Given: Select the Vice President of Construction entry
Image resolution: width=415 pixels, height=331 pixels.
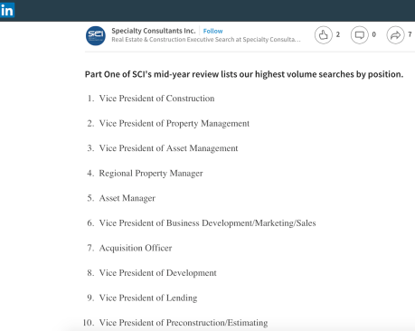Looking at the screenshot, I should (x=156, y=99).
